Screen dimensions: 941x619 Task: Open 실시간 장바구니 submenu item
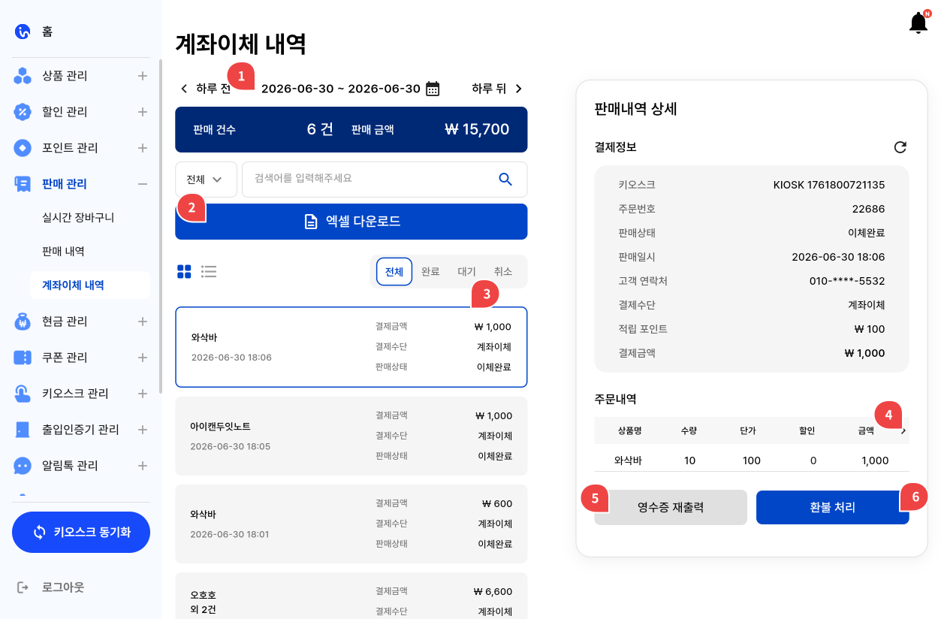[78, 217]
